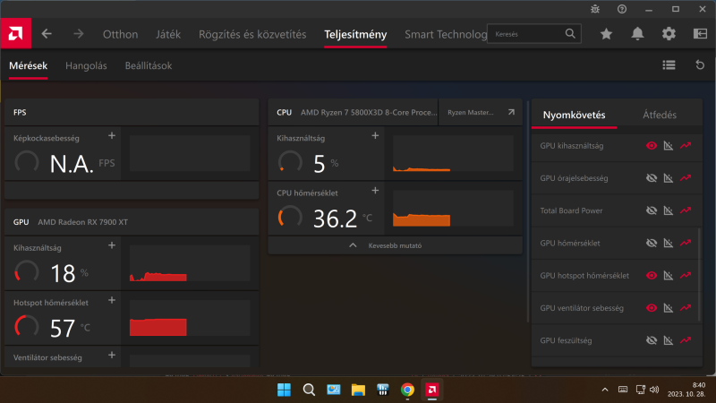Click trend icon for GPU órajelsebesség
The height and width of the screenshot is (403, 716).
tap(686, 178)
